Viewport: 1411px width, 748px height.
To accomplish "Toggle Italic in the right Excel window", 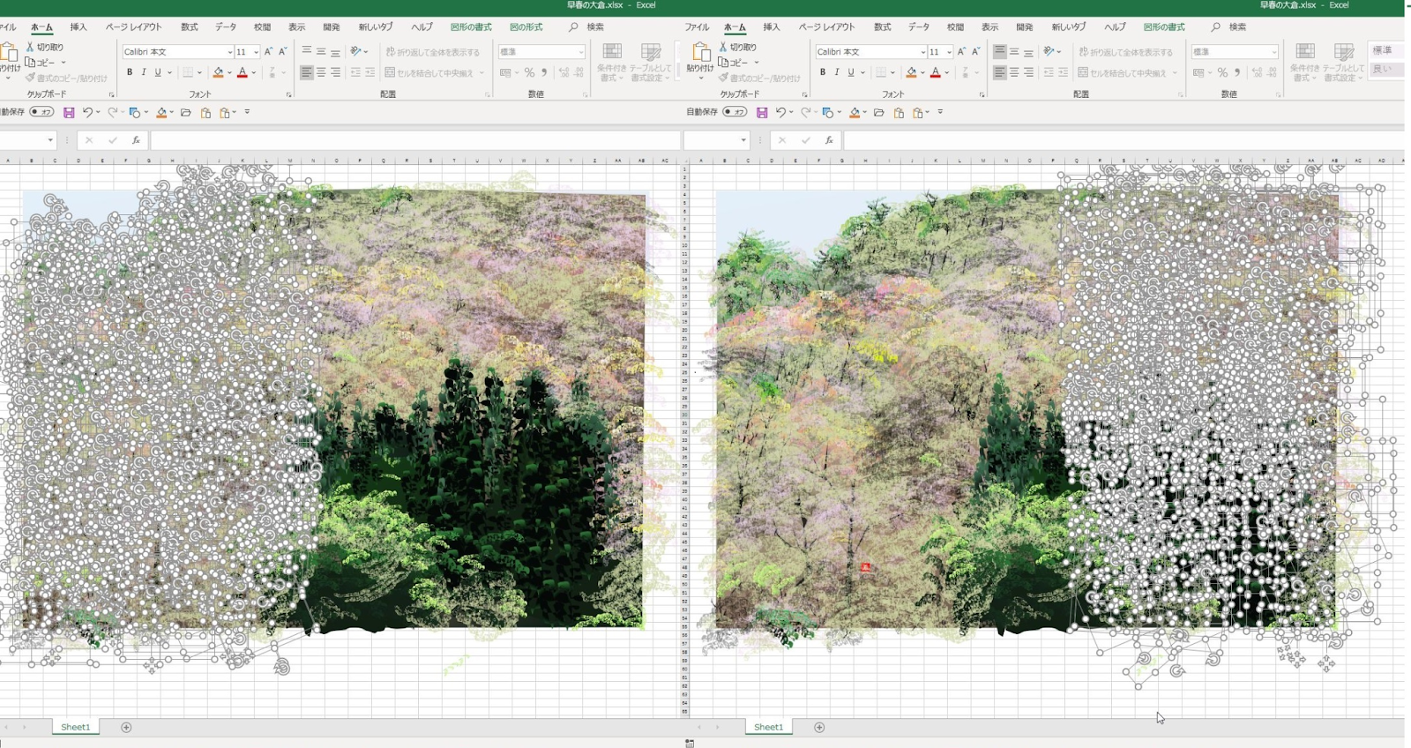I will point(837,72).
